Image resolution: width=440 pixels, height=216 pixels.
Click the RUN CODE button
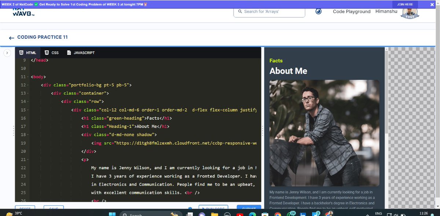(213, 208)
